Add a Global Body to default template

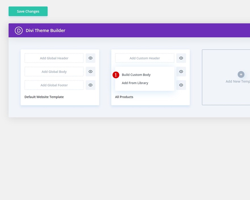[54, 72]
